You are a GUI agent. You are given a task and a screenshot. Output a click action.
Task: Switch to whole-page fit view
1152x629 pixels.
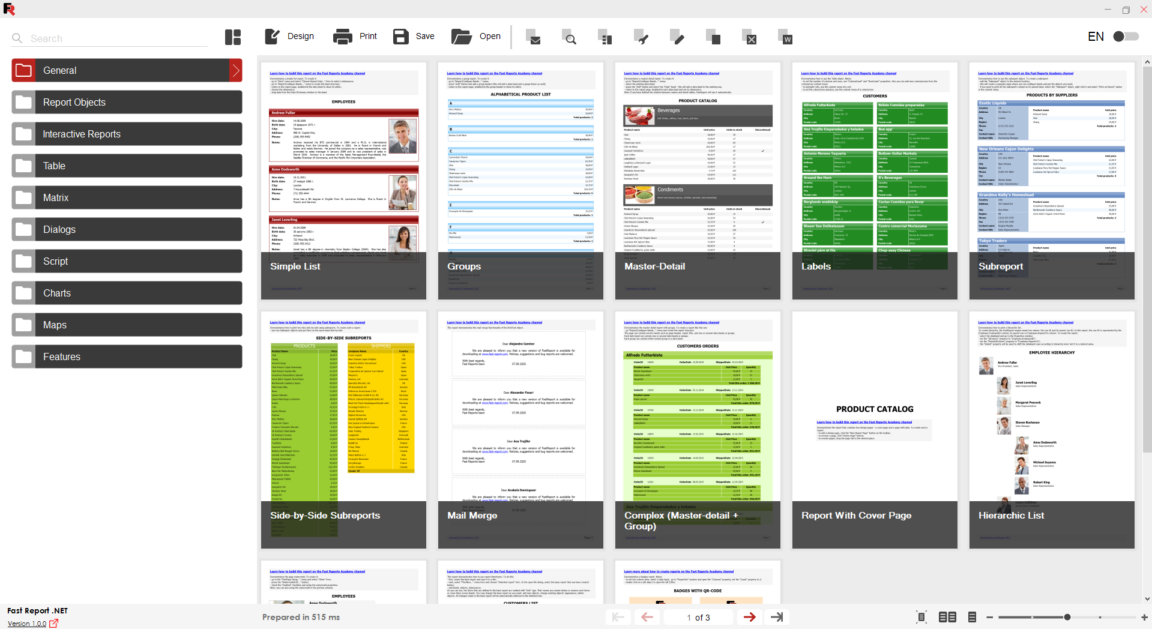pos(921,617)
